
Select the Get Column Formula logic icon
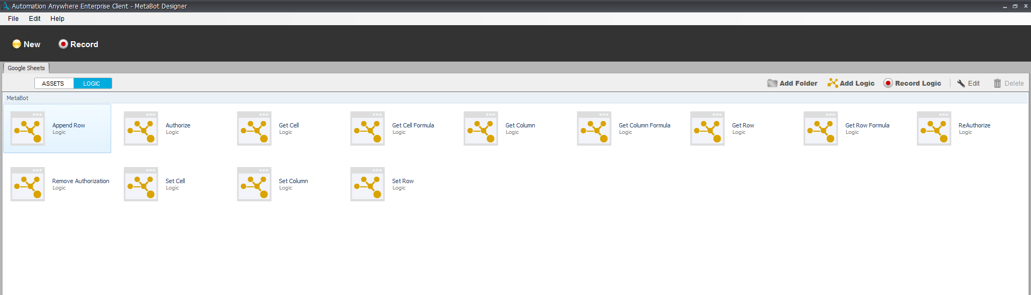(x=594, y=128)
